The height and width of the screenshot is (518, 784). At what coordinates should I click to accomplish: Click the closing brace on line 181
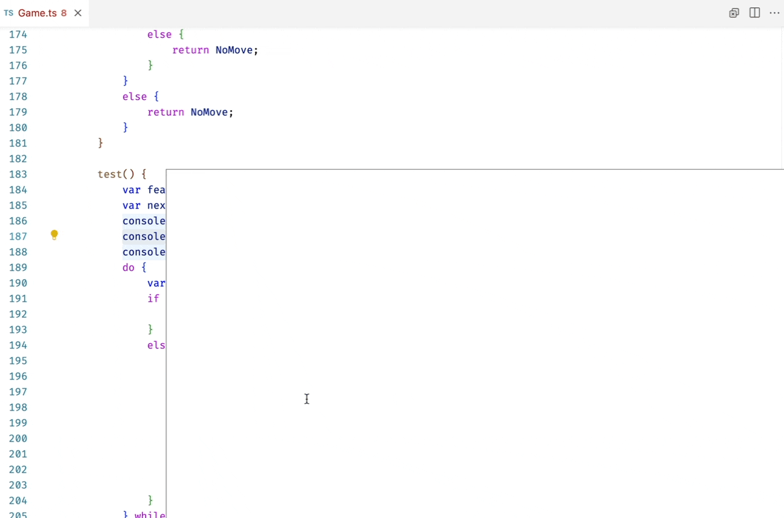[x=100, y=142]
